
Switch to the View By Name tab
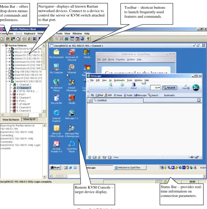click(x=11, y=119)
